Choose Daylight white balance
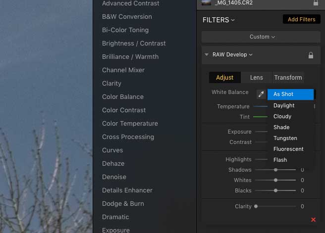325x233 pixels. click(x=290, y=105)
